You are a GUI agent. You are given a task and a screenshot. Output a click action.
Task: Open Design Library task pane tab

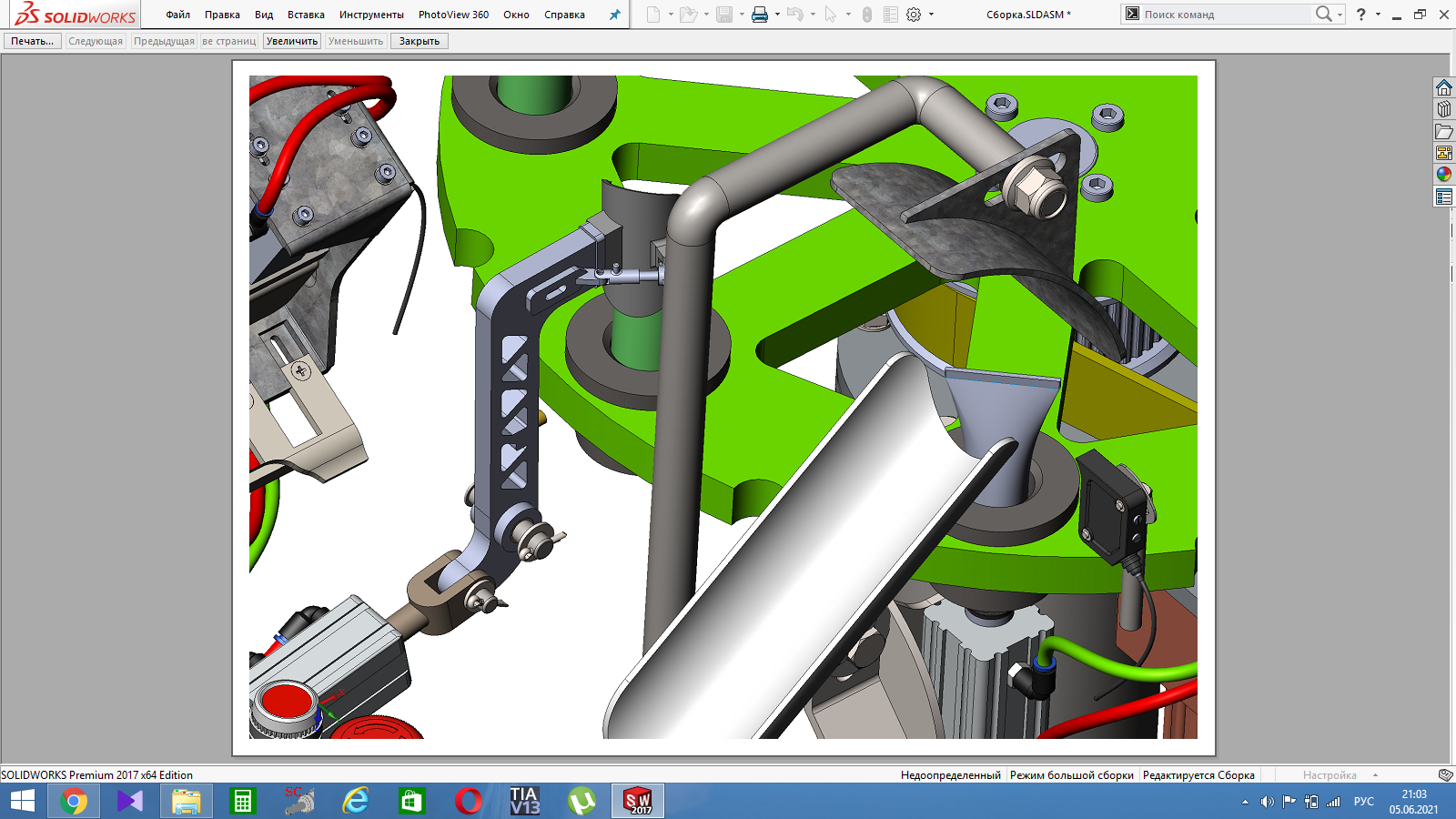coord(1444,109)
